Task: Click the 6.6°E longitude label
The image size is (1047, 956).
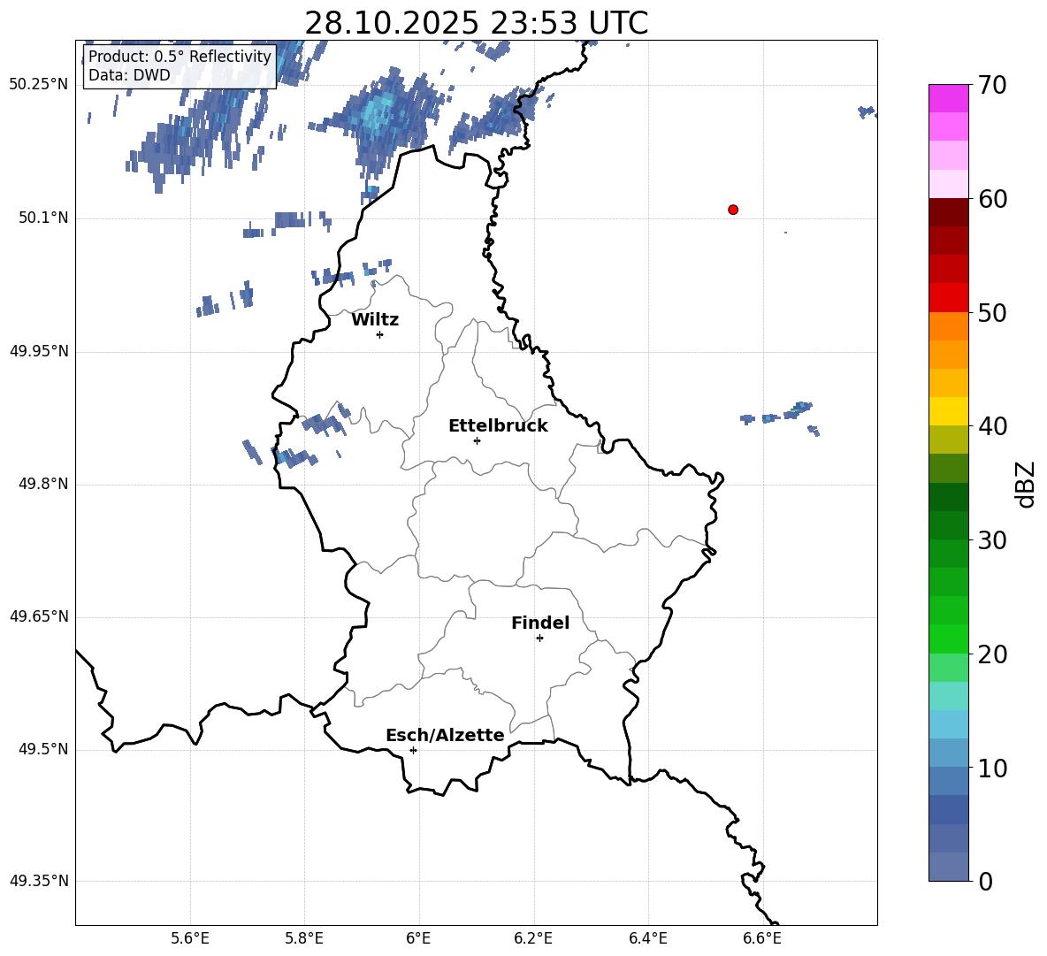Action: tap(762, 939)
